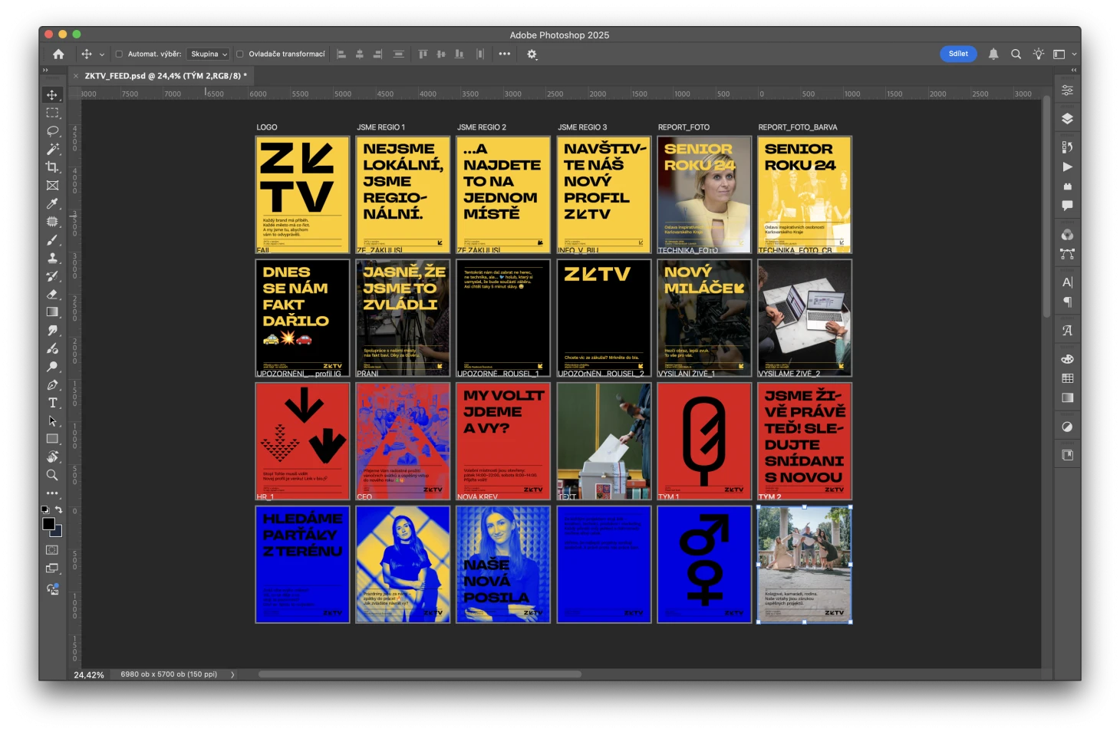Toggle Quick Mask mode
Screen dimensions: 1120x732
pyautogui.click(x=52, y=550)
